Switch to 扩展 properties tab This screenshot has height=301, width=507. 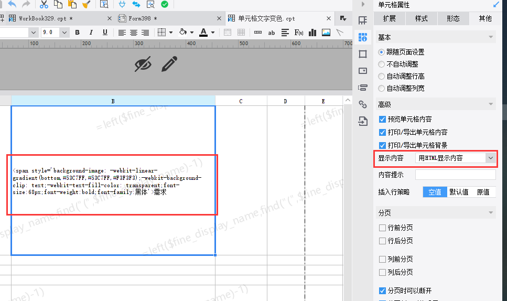[x=390, y=18]
